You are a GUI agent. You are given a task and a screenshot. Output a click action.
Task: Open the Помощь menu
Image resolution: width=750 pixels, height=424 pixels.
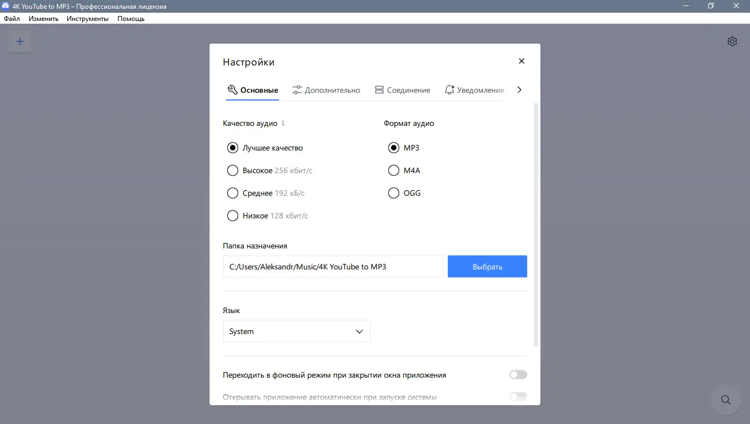[131, 19]
